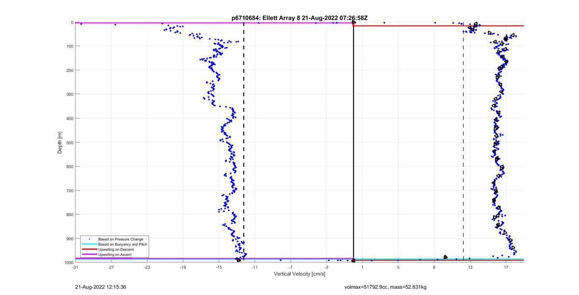Click legend entry 'Based on Buoyancy and Pitch'

(x=123, y=244)
